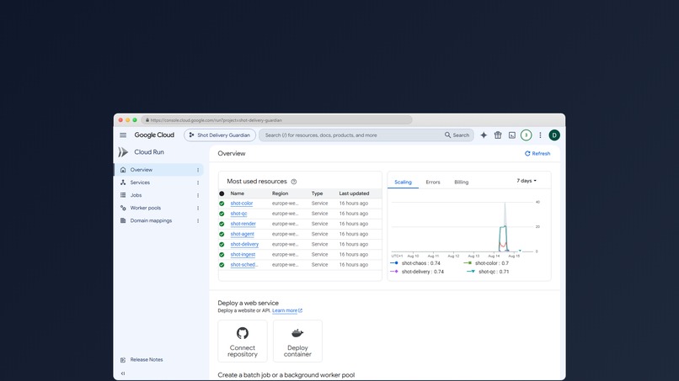This screenshot has height=381, width=679.
Task: Open the shot-color service link
Action: [x=242, y=204]
